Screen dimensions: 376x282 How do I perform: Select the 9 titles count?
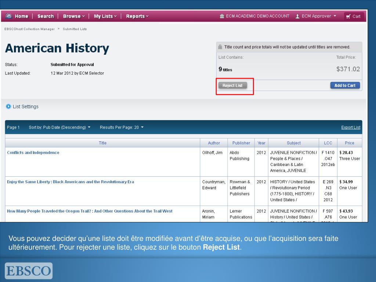pyautogui.click(x=225, y=69)
